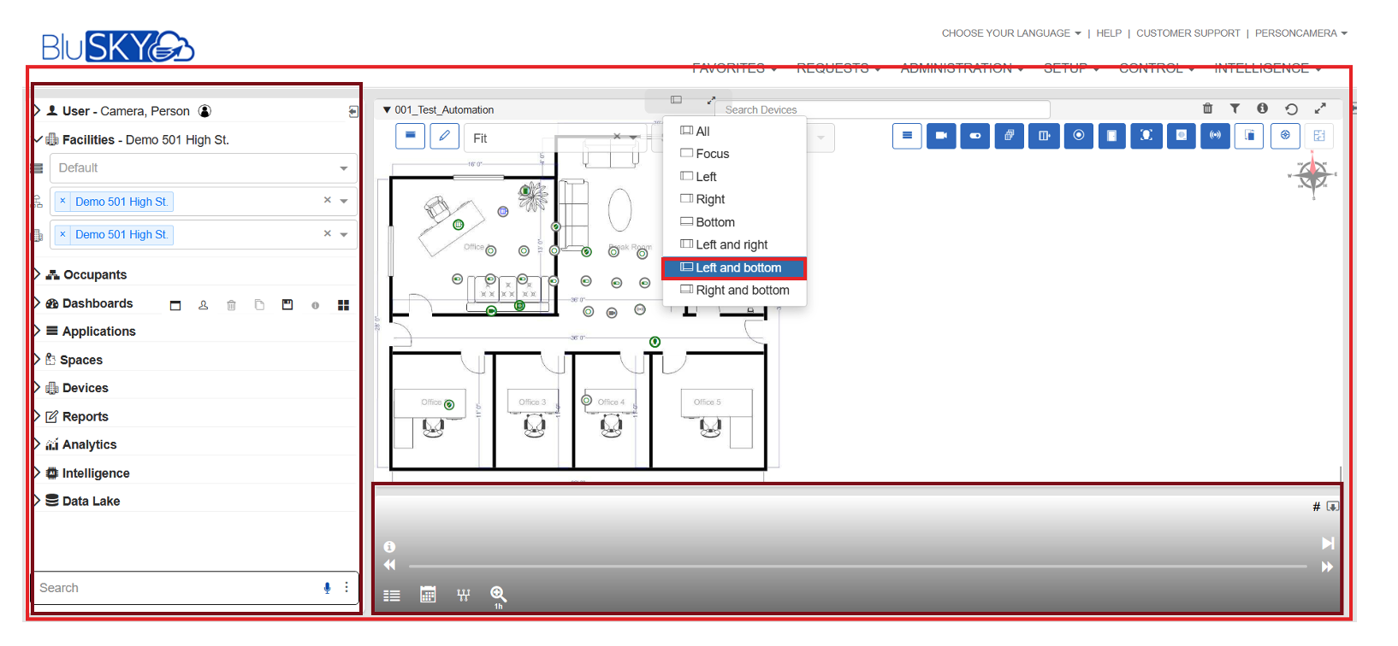This screenshot has height=646, width=1398.
Task: Click the small expand arrows above layout menu
Action: point(711,100)
